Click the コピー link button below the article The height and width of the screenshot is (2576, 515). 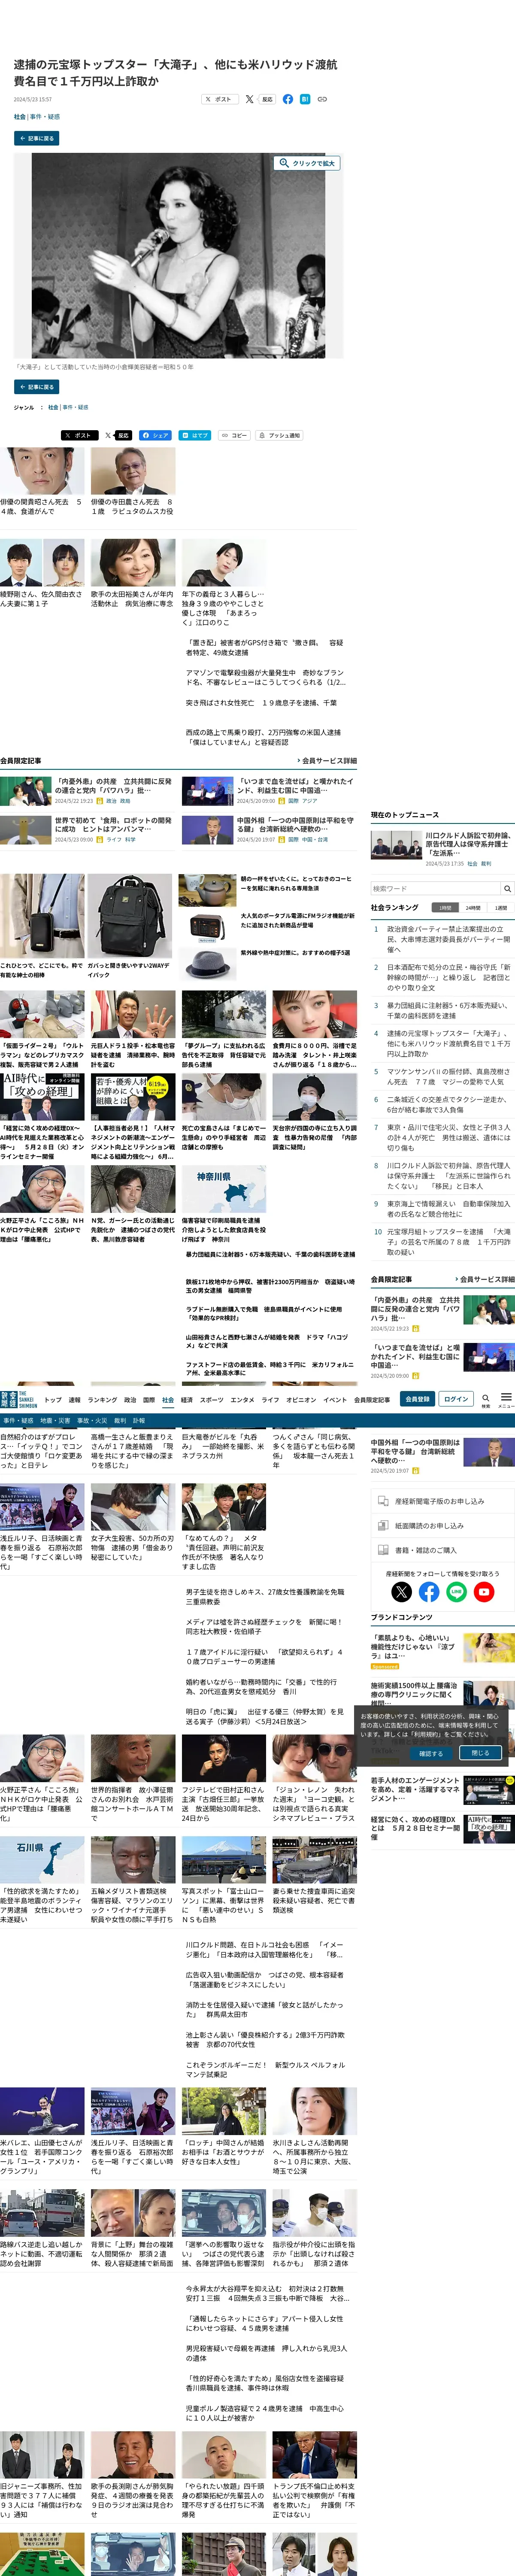tap(234, 435)
